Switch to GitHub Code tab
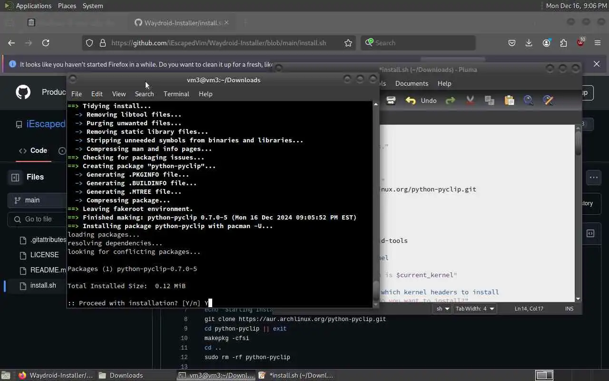This screenshot has width=609, height=381. click(33, 150)
